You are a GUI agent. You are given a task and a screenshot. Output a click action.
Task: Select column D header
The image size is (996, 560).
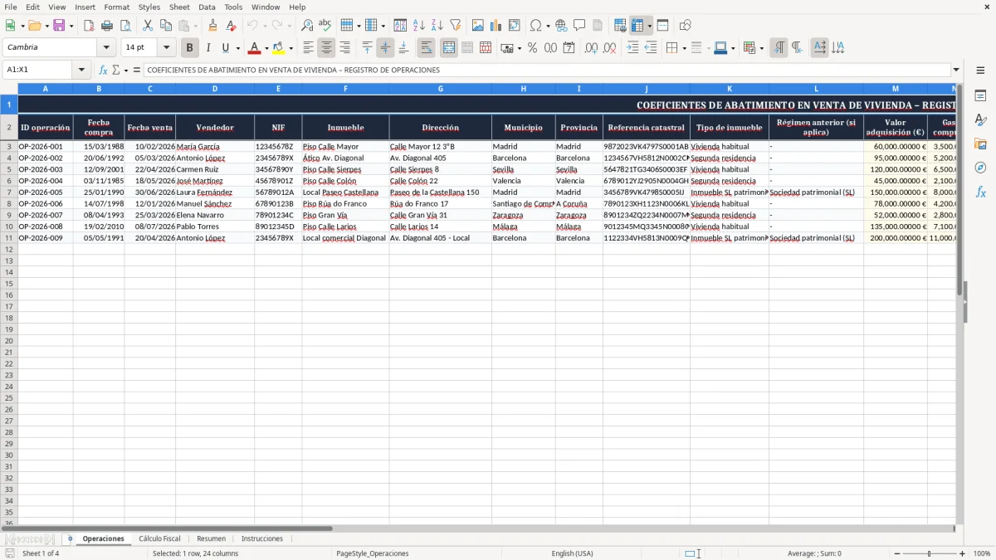point(214,88)
